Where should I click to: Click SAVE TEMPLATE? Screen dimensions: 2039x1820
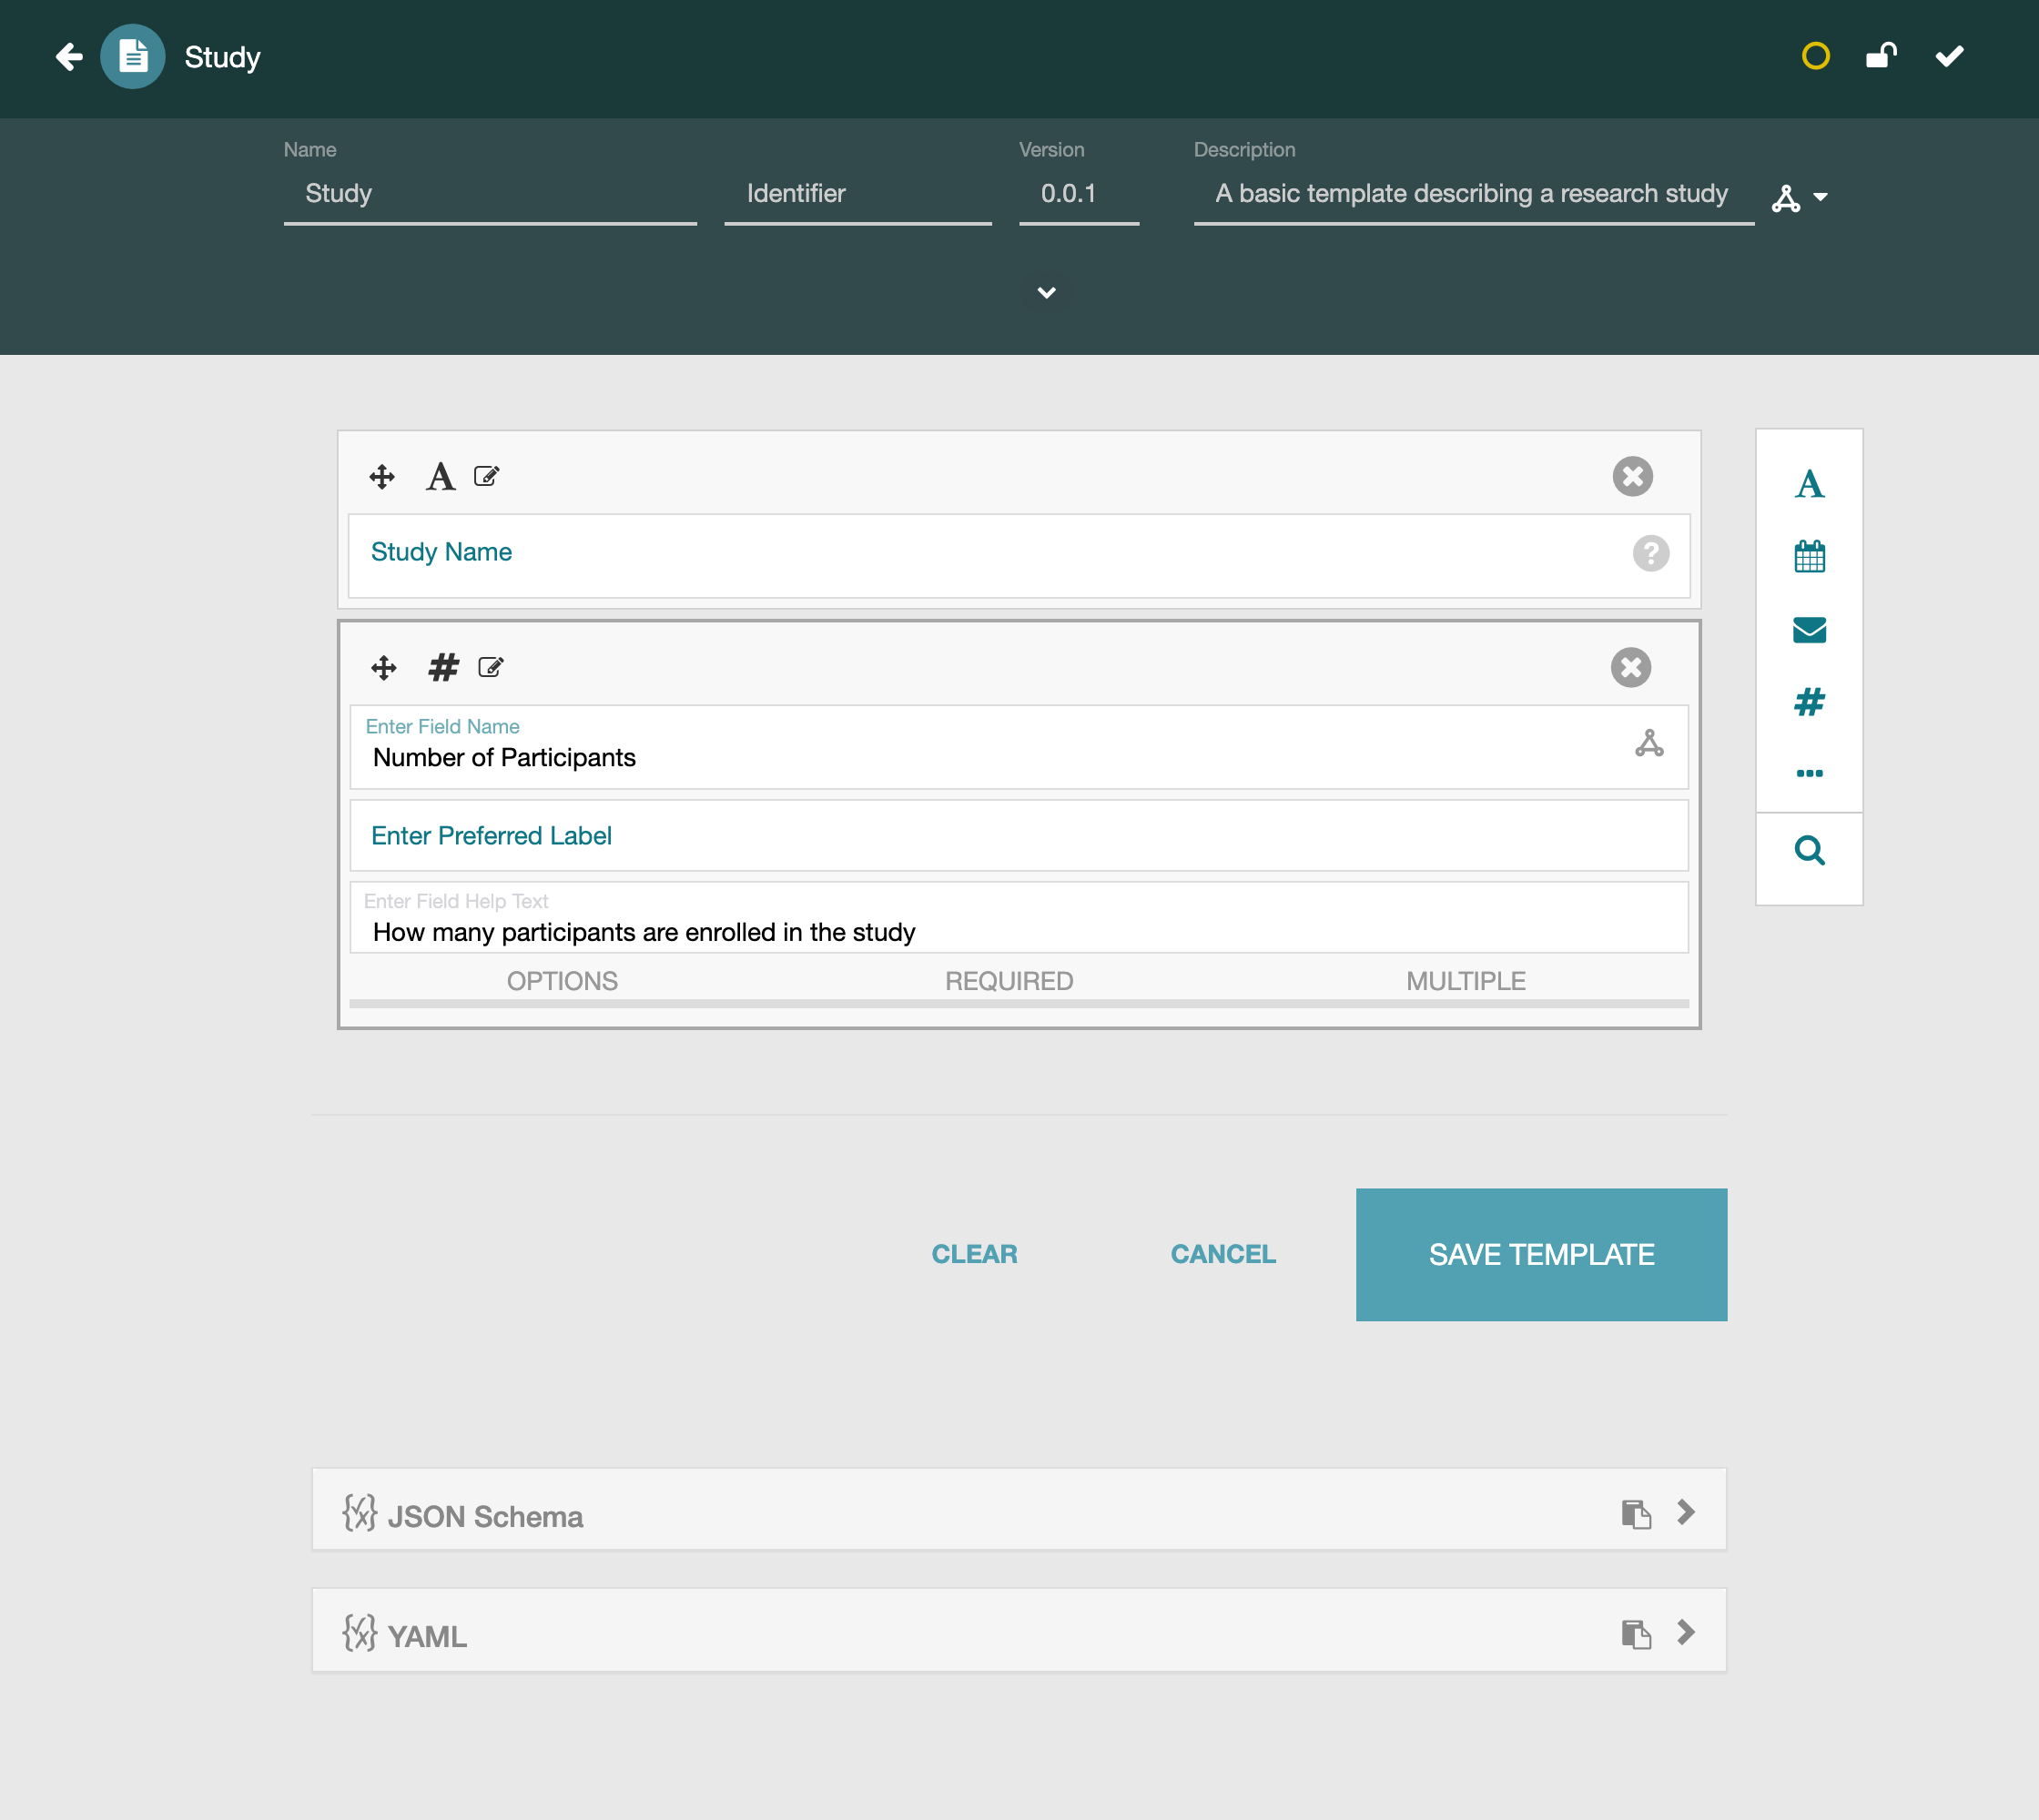coord(1541,1255)
